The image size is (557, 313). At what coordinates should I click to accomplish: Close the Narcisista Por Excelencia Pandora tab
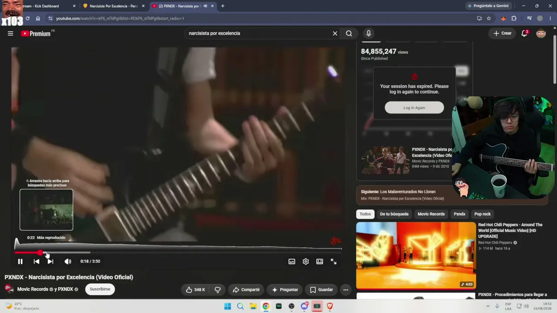pyautogui.click(x=143, y=6)
